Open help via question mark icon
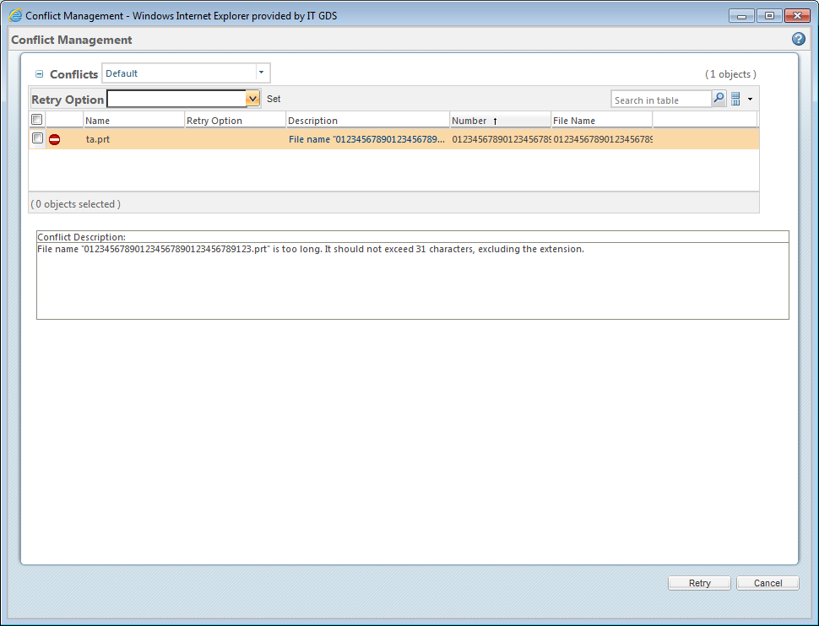Image resolution: width=819 pixels, height=626 pixels. (x=797, y=39)
